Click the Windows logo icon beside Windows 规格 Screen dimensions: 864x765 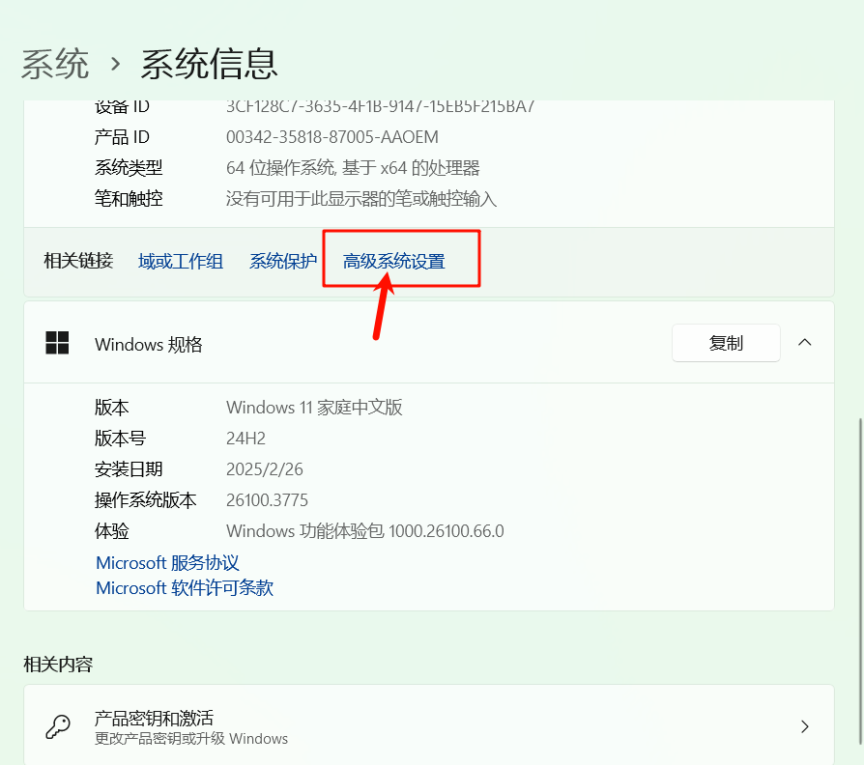pyautogui.click(x=57, y=343)
